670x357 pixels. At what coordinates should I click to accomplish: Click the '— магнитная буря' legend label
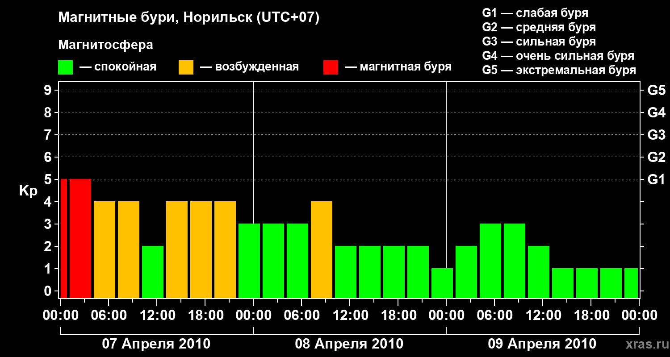click(x=398, y=67)
